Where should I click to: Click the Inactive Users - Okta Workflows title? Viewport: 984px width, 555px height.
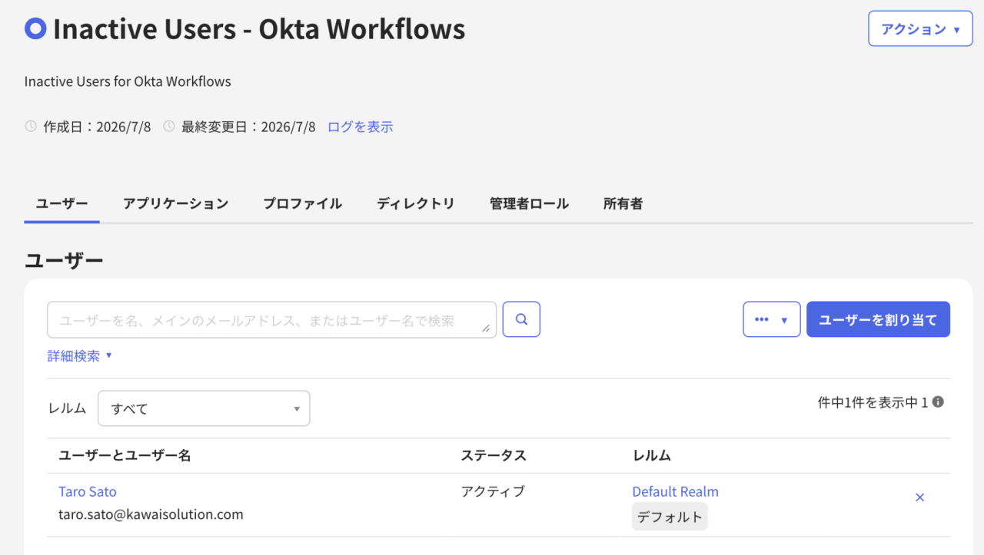259,29
